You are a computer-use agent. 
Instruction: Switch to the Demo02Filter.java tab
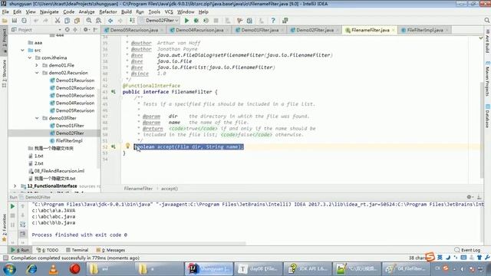[315, 30]
